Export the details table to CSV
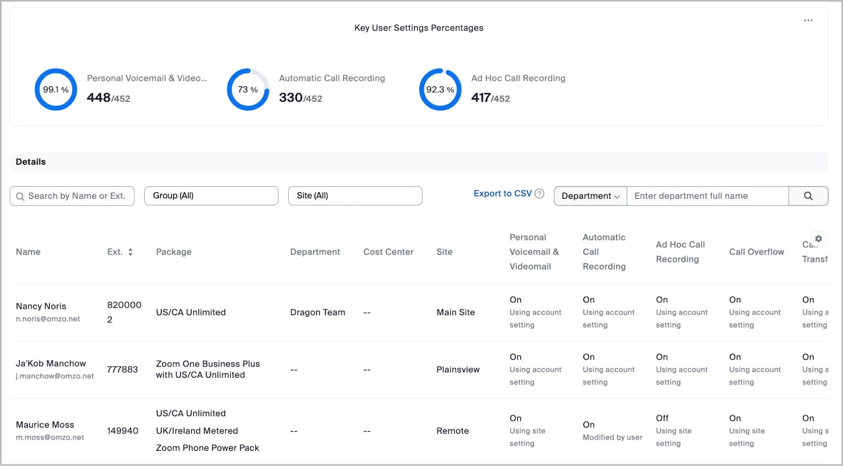 (x=503, y=194)
